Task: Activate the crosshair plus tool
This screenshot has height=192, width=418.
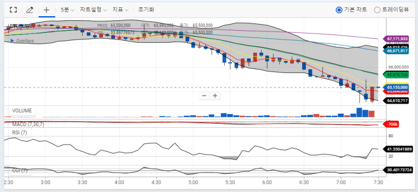Action: point(47,10)
